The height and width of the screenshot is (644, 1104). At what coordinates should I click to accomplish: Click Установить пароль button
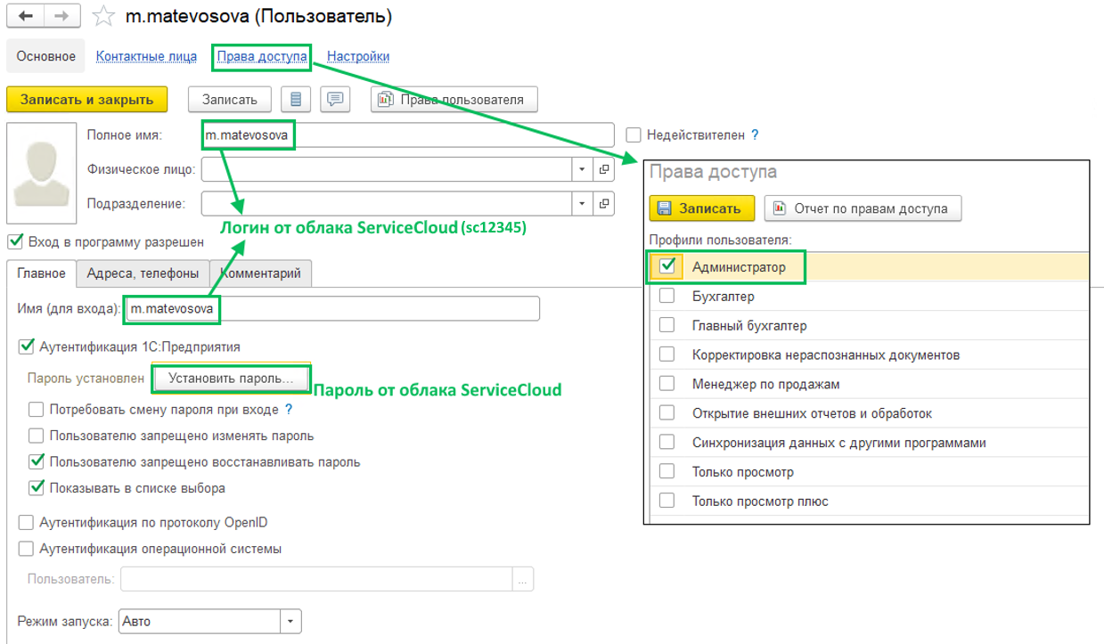point(231,379)
